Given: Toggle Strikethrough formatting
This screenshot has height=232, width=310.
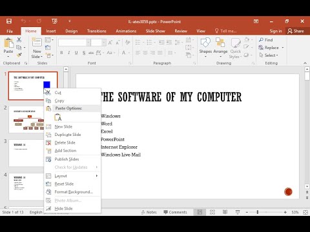Looking at the screenshot, I should (x=91, y=53).
